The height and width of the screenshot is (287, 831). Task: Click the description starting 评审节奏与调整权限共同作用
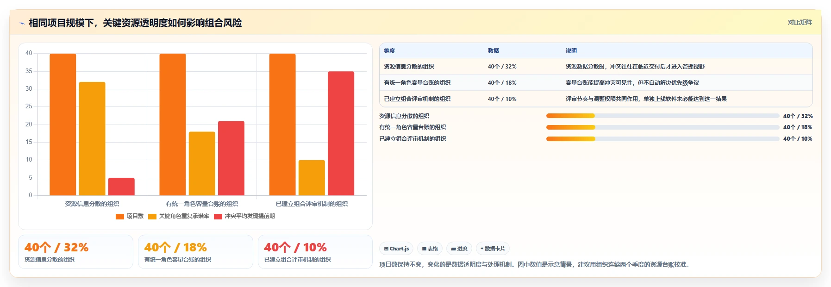click(x=646, y=99)
